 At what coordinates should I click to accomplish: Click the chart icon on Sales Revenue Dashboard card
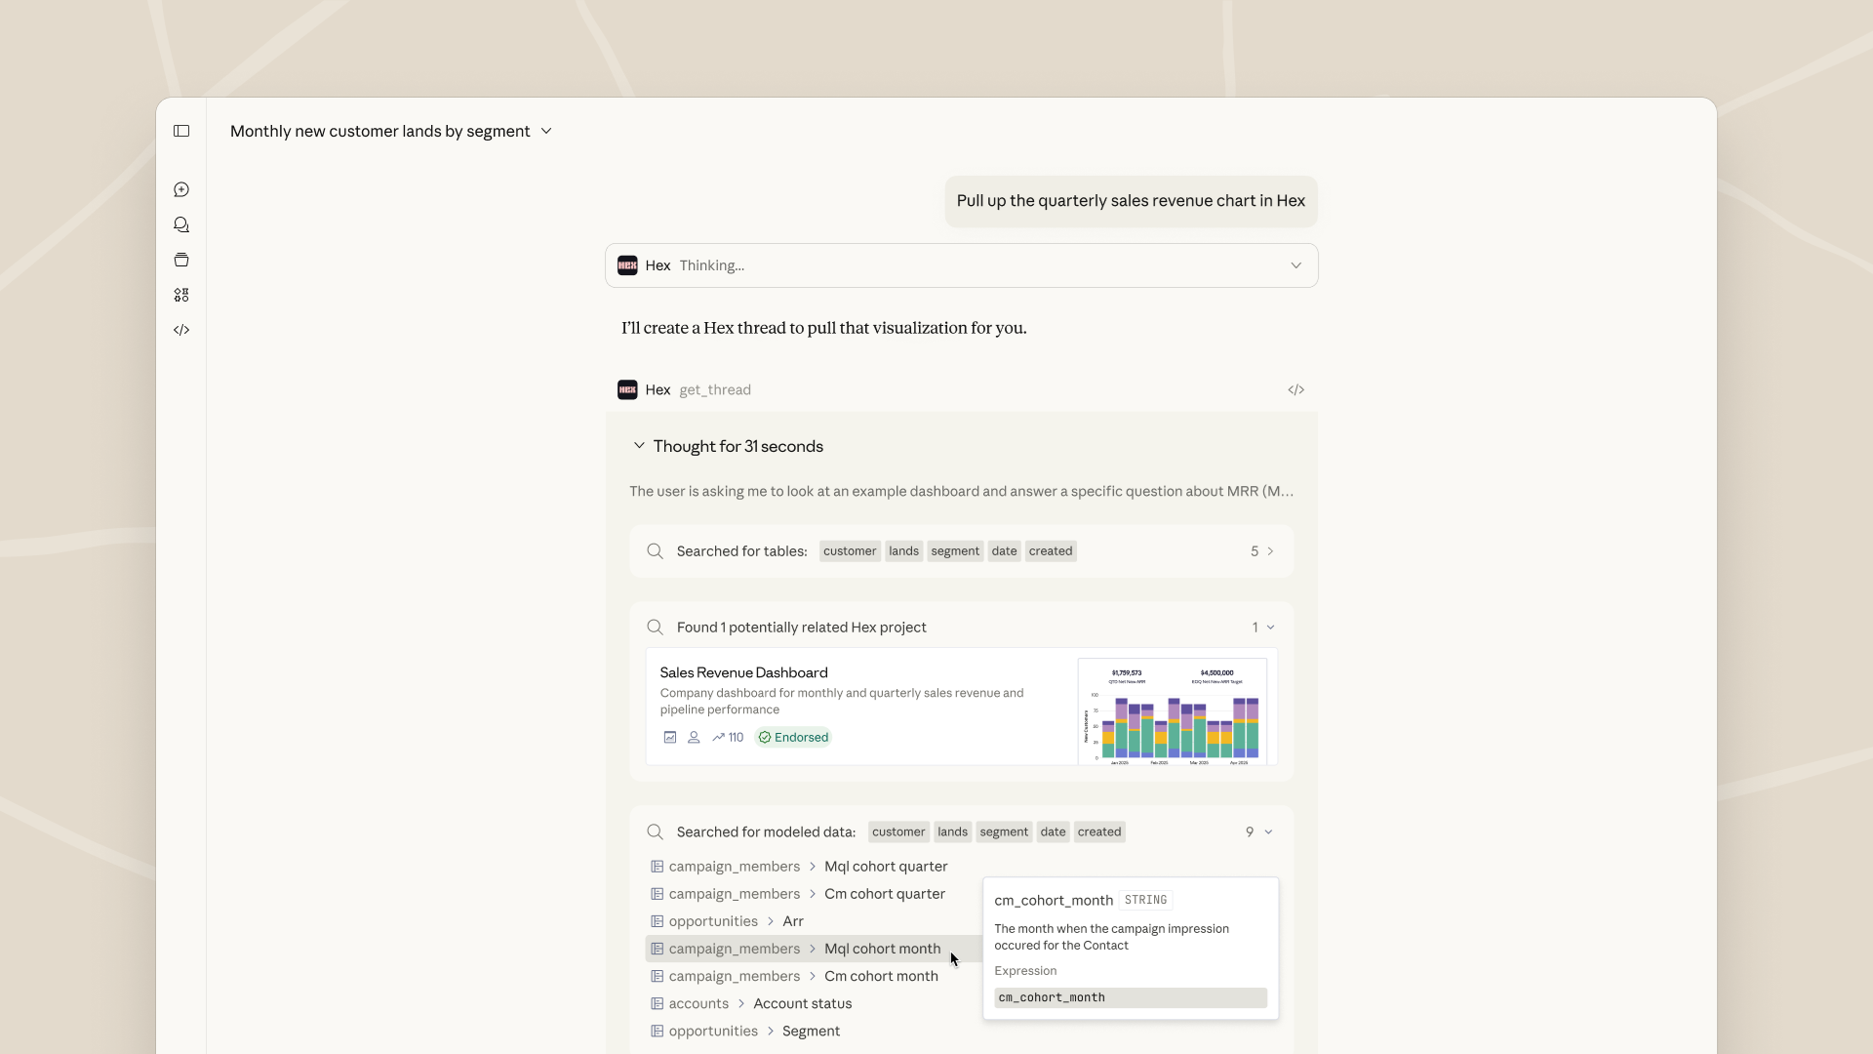pos(670,737)
